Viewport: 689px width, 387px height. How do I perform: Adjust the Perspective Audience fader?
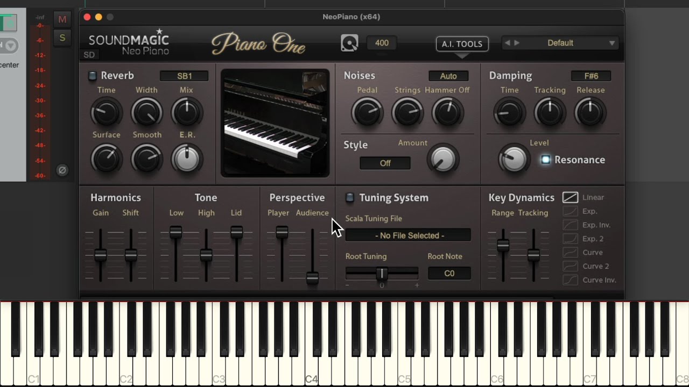312,278
